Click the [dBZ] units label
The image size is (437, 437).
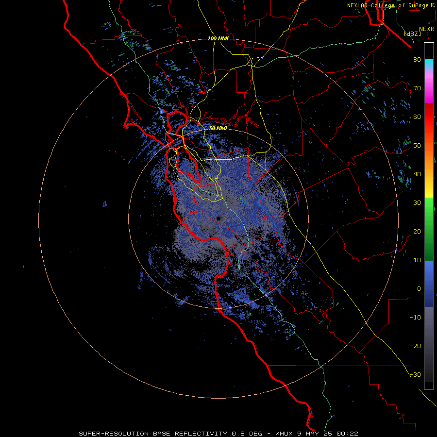(412, 34)
